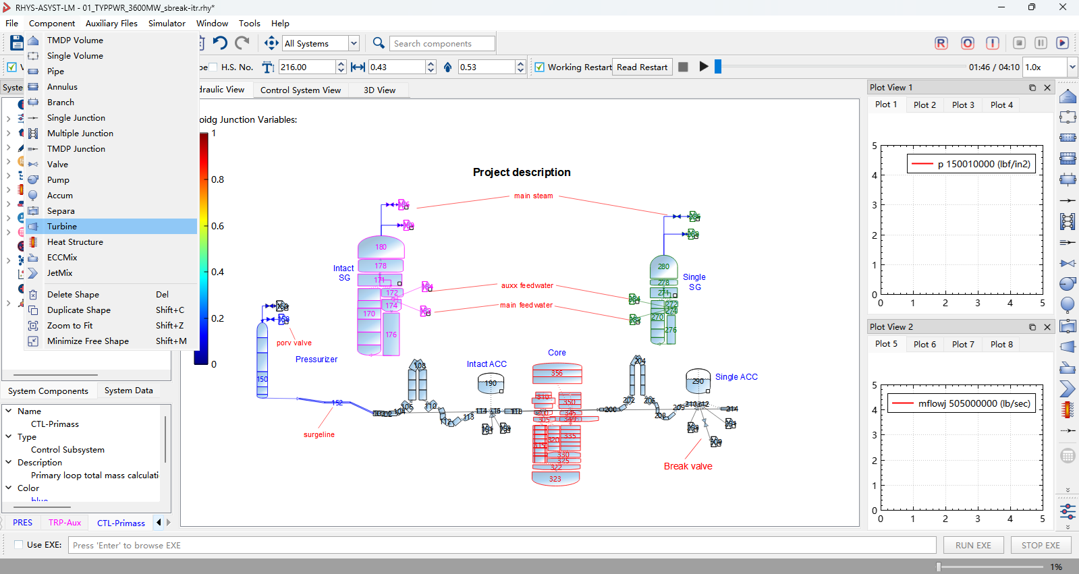The image size is (1079, 574).
Task: Switch to the Control System View tab
Action: click(300, 90)
